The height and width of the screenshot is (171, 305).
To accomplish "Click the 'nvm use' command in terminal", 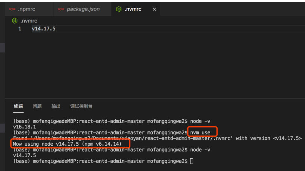I will (200, 133).
